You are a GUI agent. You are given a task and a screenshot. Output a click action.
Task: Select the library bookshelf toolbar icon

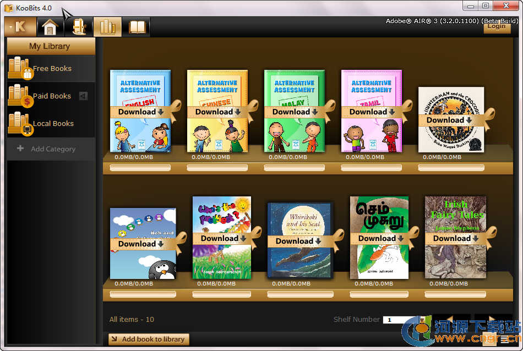click(x=107, y=26)
